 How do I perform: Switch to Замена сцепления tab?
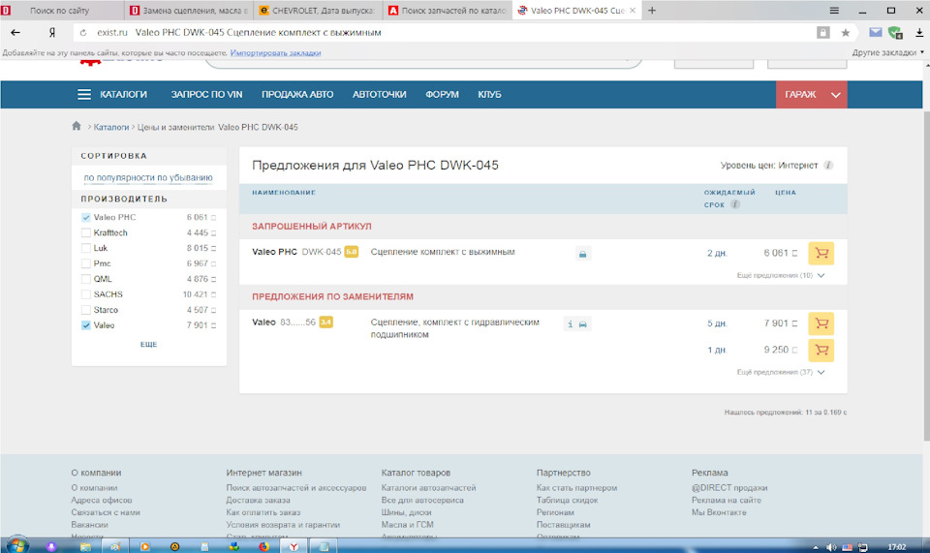click(x=189, y=11)
